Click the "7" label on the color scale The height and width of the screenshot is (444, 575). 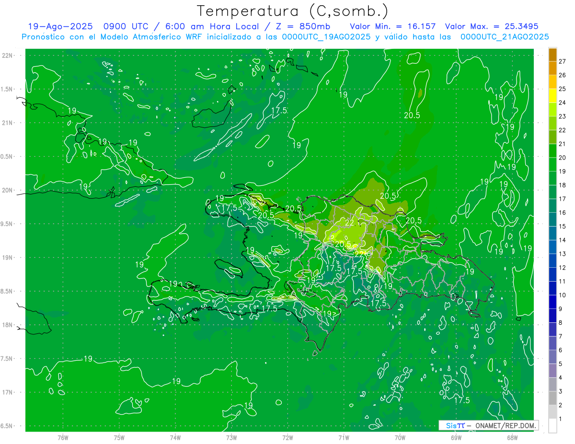pos(560,336)
